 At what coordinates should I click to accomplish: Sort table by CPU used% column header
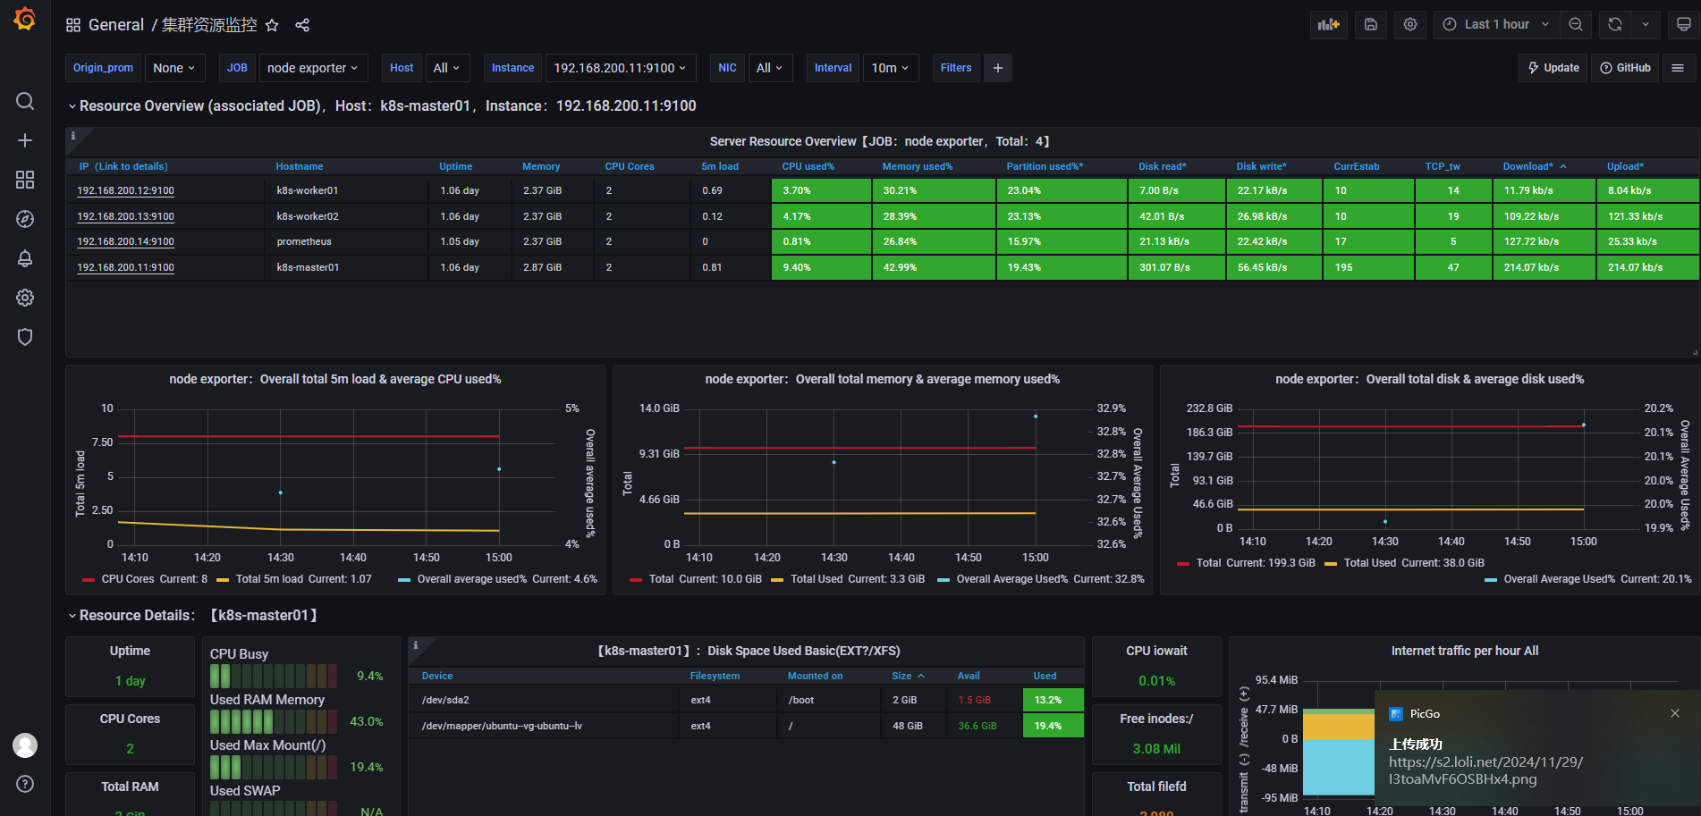(x=808, y=166)
